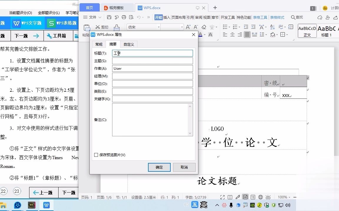Click the full screen view icon in status bar

click(222, 197)
